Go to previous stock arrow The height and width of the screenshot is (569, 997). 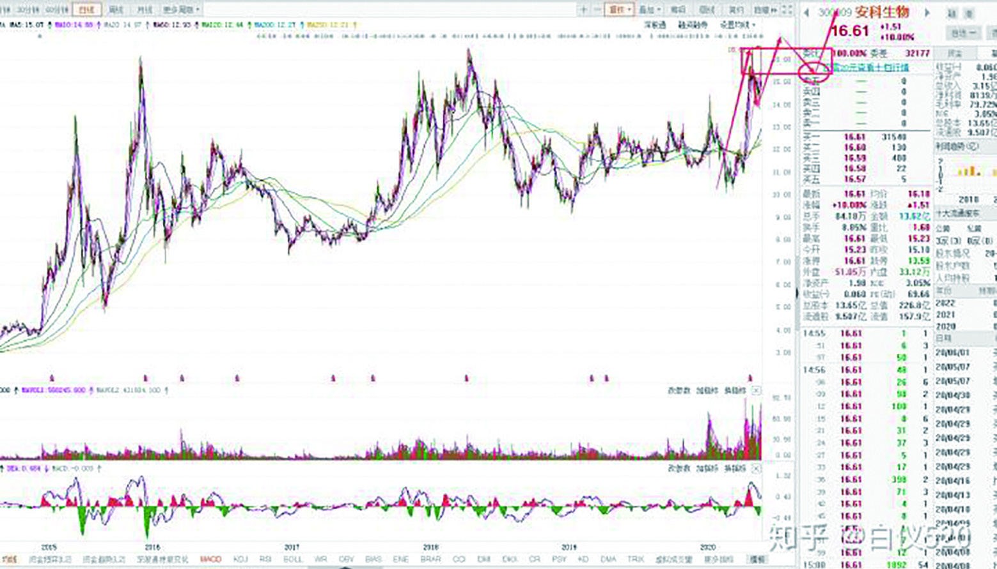tap(807, 13)
